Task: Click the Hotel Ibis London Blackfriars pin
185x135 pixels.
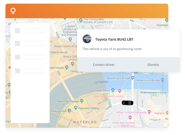Action: (130, 118)
